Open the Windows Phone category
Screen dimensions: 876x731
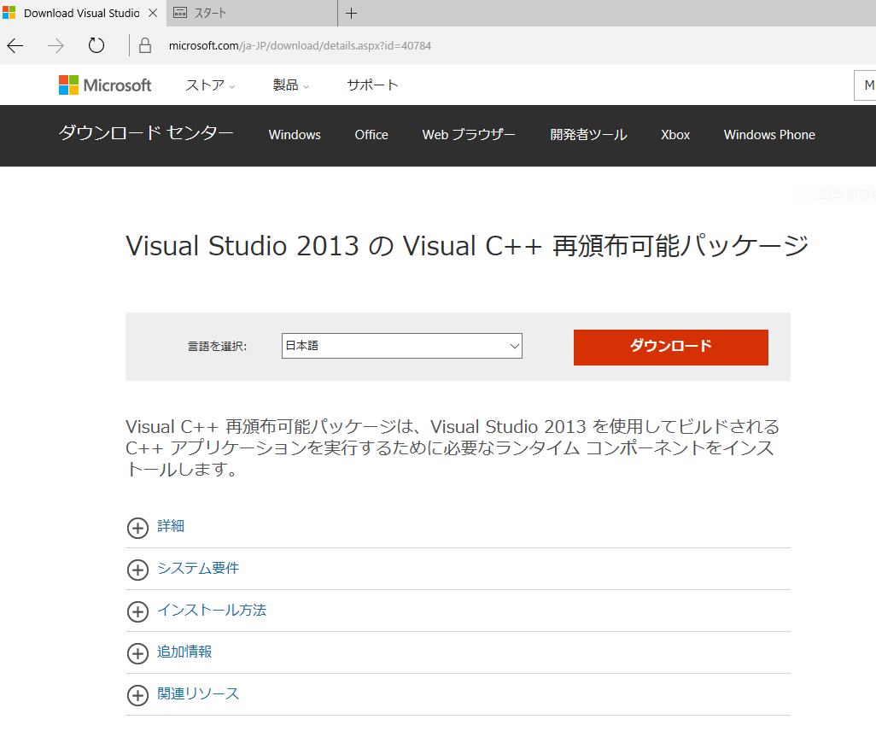coord(769,135)
